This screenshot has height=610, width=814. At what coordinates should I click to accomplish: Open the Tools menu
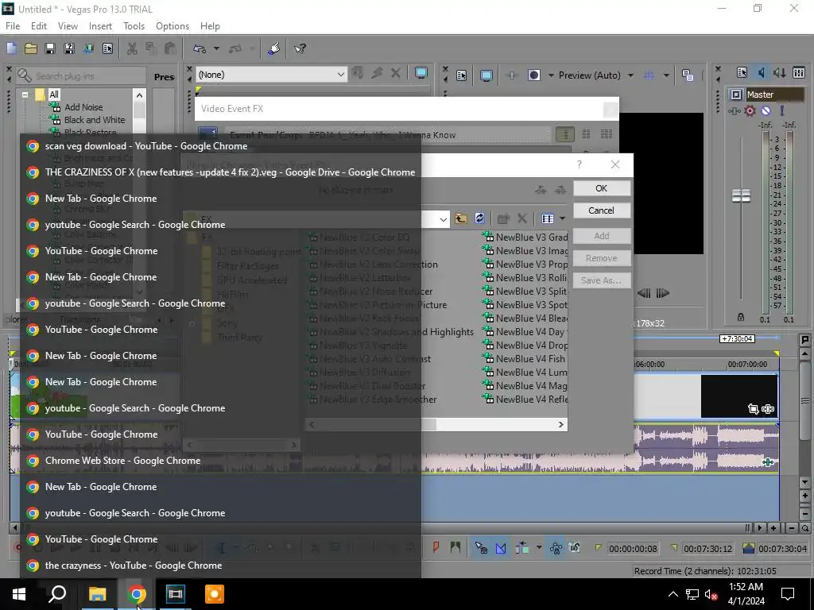click(x=134, y=26)
